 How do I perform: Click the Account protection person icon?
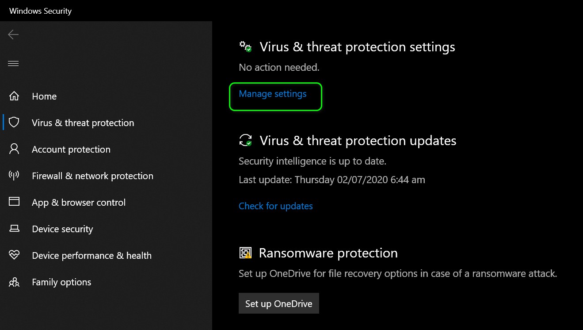click(x=14, y=149)
